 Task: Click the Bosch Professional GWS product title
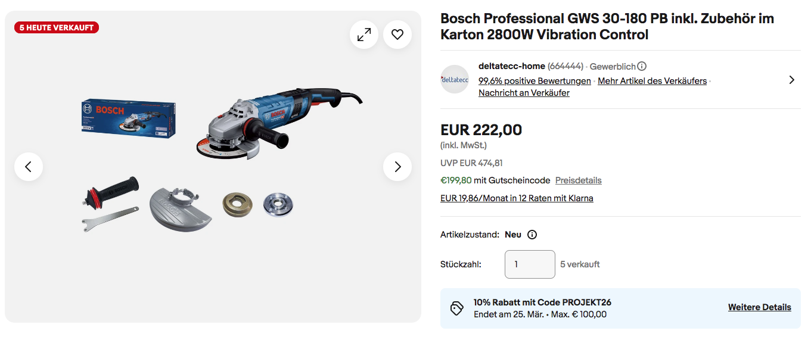607,26
